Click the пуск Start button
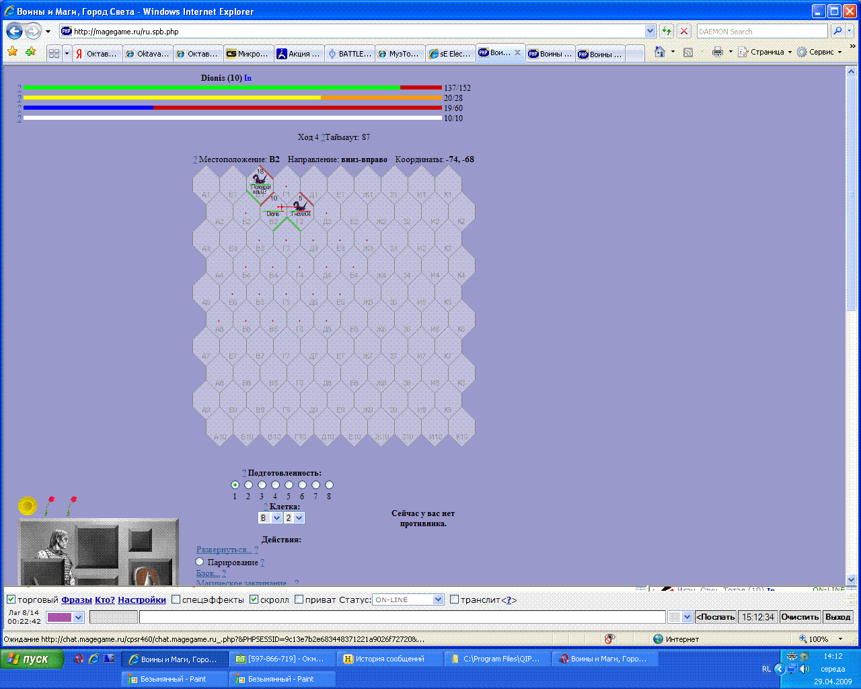The height and width of the screenshot is (689, 861). (x=32, y=659)
